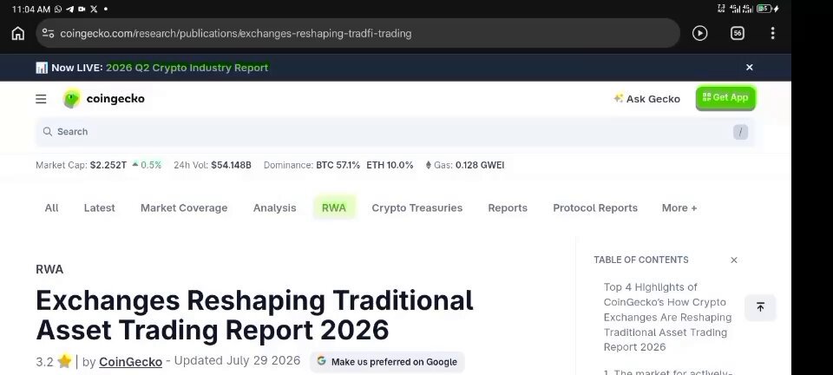833x375 pixels.
Task: Click the slash shortcut key badge
Action: (740, 132)
